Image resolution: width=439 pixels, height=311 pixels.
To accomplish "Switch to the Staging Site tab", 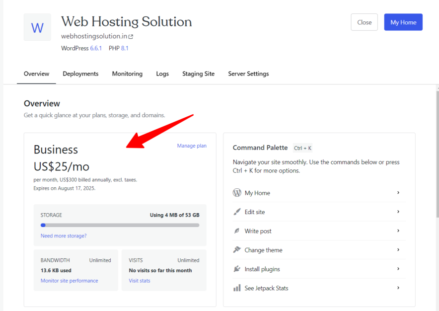I will click(x=198, y=74).
